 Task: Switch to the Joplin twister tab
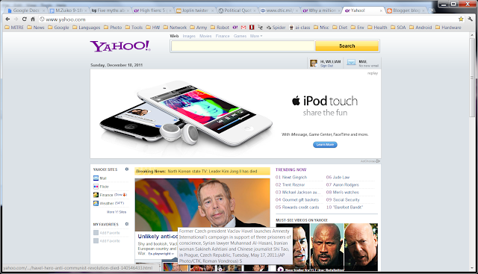point(195,10)
